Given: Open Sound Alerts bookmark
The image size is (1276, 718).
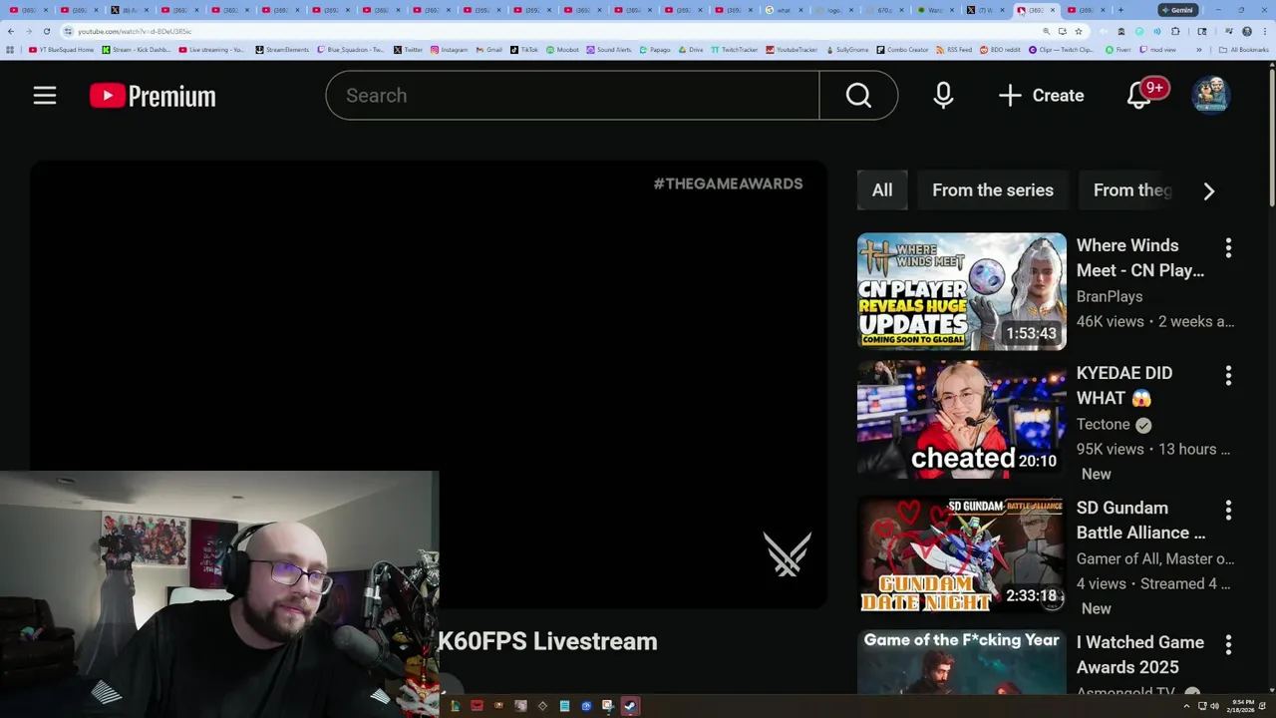Looking at the screenshot, I should tap(609, 50).
